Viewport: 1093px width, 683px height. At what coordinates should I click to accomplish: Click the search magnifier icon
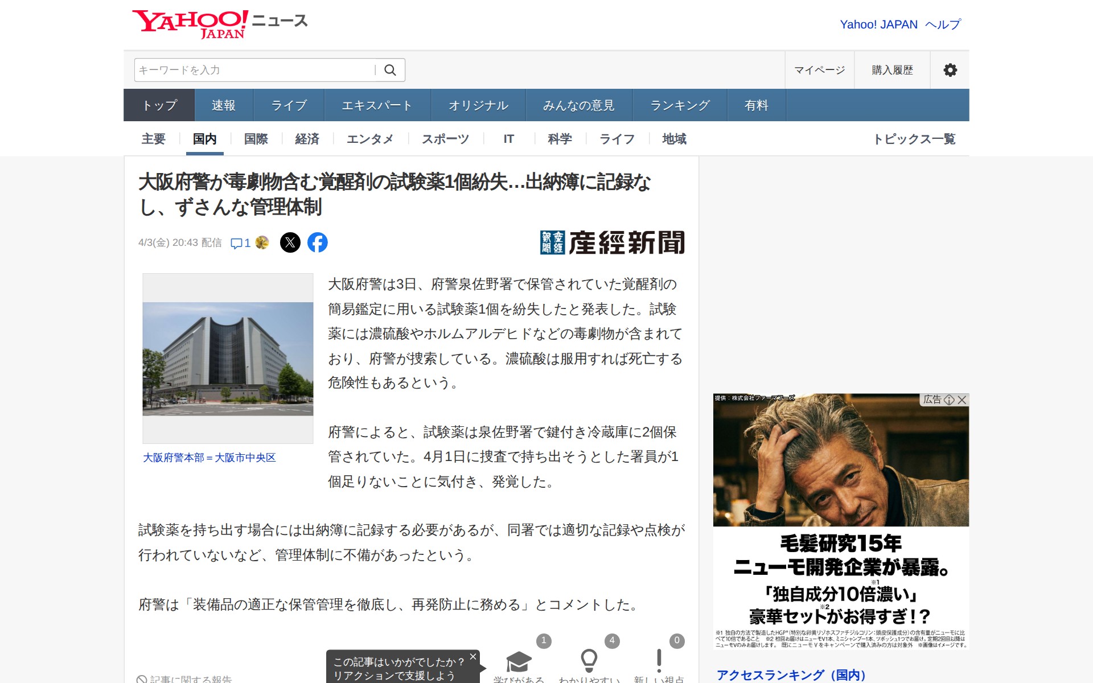pos(390,70)
